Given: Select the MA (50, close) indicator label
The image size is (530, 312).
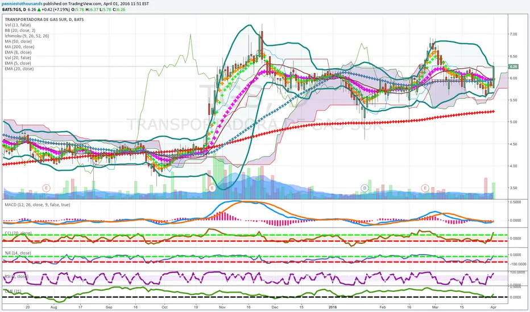Looking at the screenshot, I should (18, 41).
